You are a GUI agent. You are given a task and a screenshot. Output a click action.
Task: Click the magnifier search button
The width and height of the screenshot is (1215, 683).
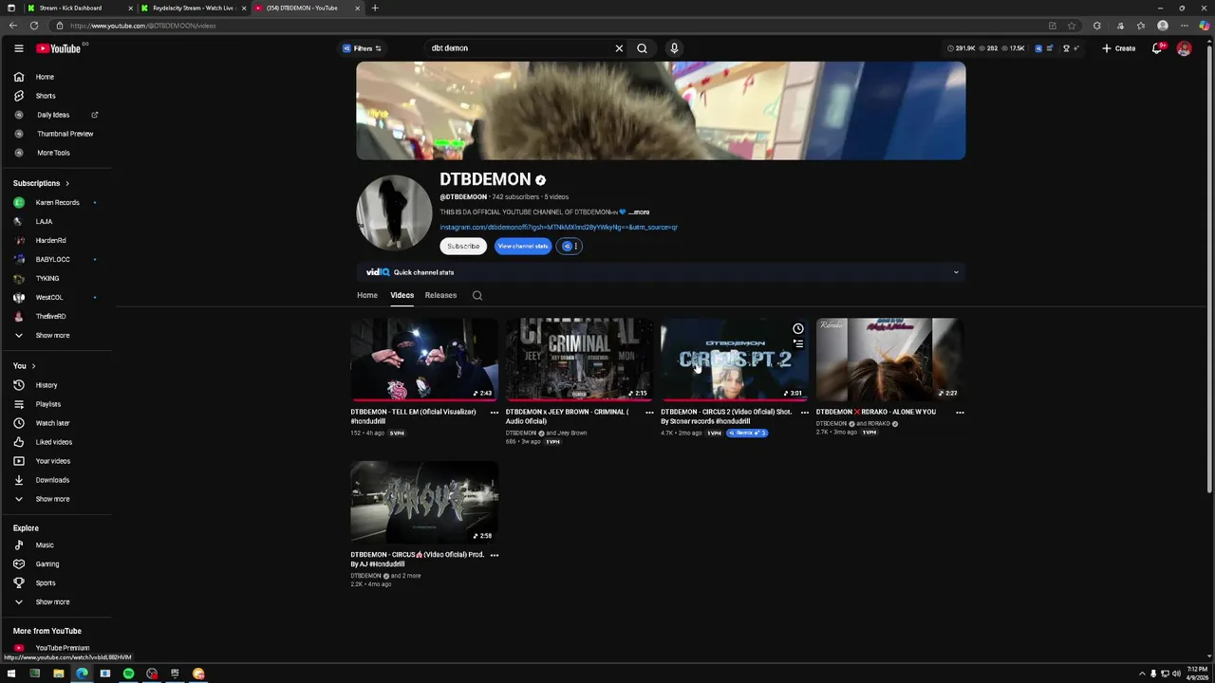pos(642,48)
